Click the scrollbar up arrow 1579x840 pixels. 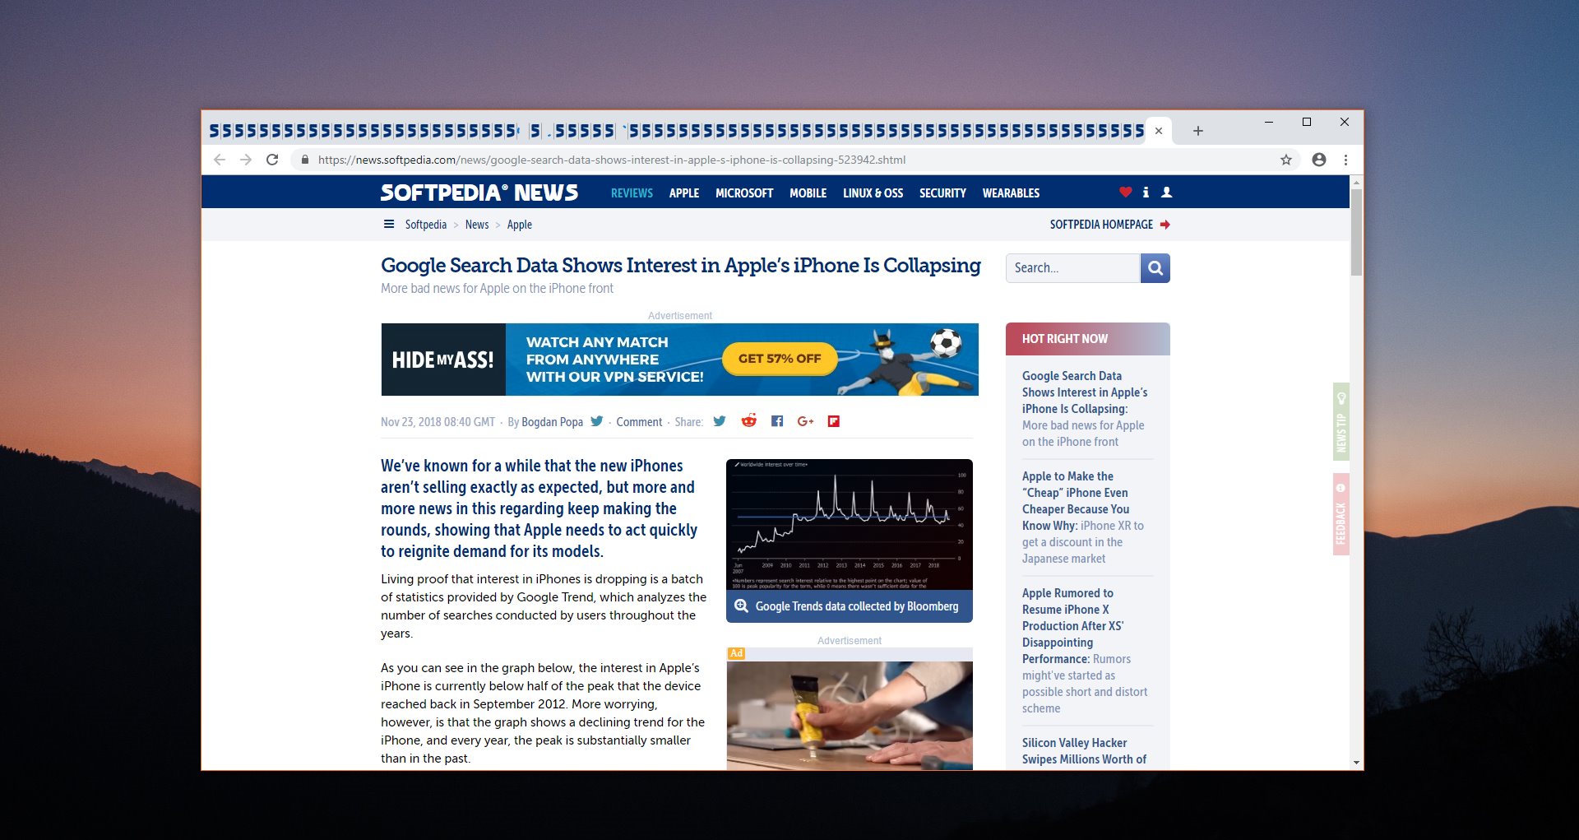tap(1356, 181)
